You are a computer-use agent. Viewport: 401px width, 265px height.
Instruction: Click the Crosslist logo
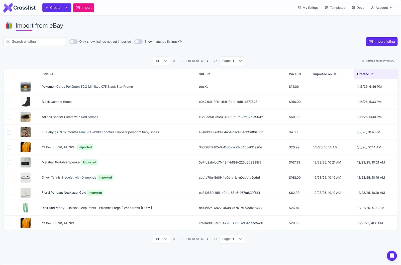coord(19,8)
